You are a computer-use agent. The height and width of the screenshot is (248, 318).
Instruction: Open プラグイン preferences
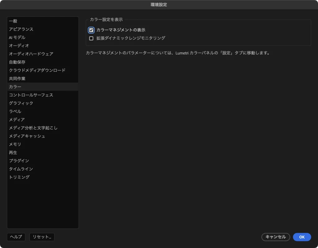(43, 161)
